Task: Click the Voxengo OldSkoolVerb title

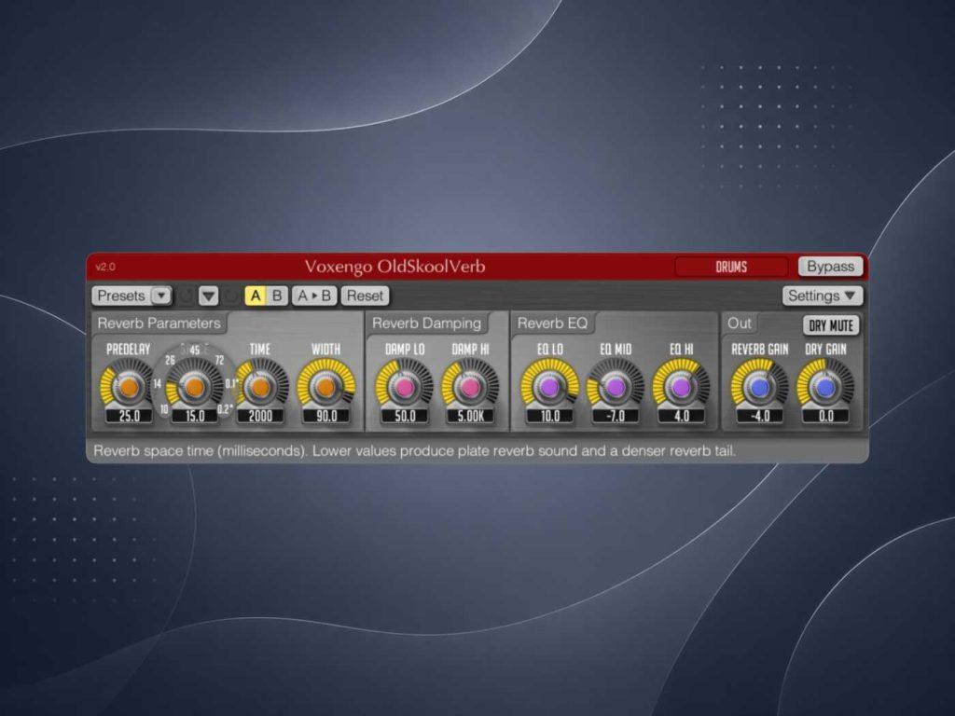Action: click(x=394, y=267)
